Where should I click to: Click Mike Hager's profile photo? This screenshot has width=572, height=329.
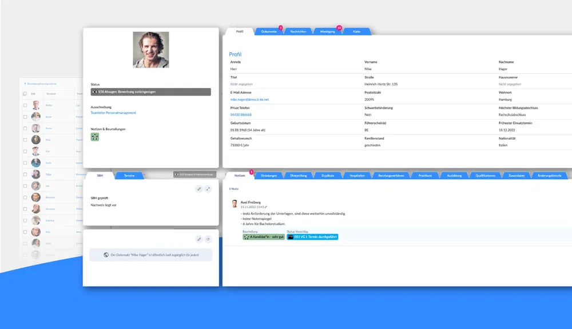tap(151, 50)
